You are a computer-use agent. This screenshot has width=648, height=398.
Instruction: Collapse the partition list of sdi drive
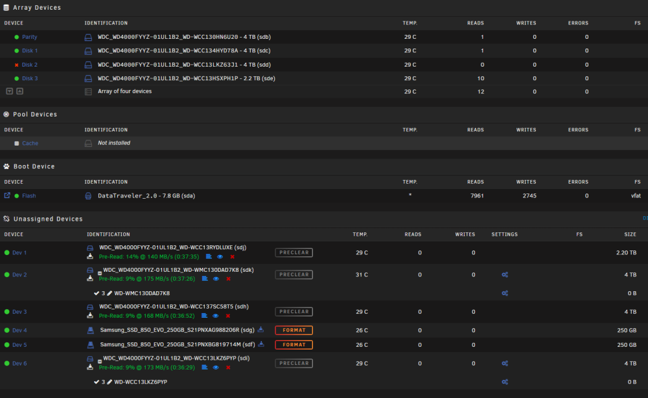(x=100, y=361)
